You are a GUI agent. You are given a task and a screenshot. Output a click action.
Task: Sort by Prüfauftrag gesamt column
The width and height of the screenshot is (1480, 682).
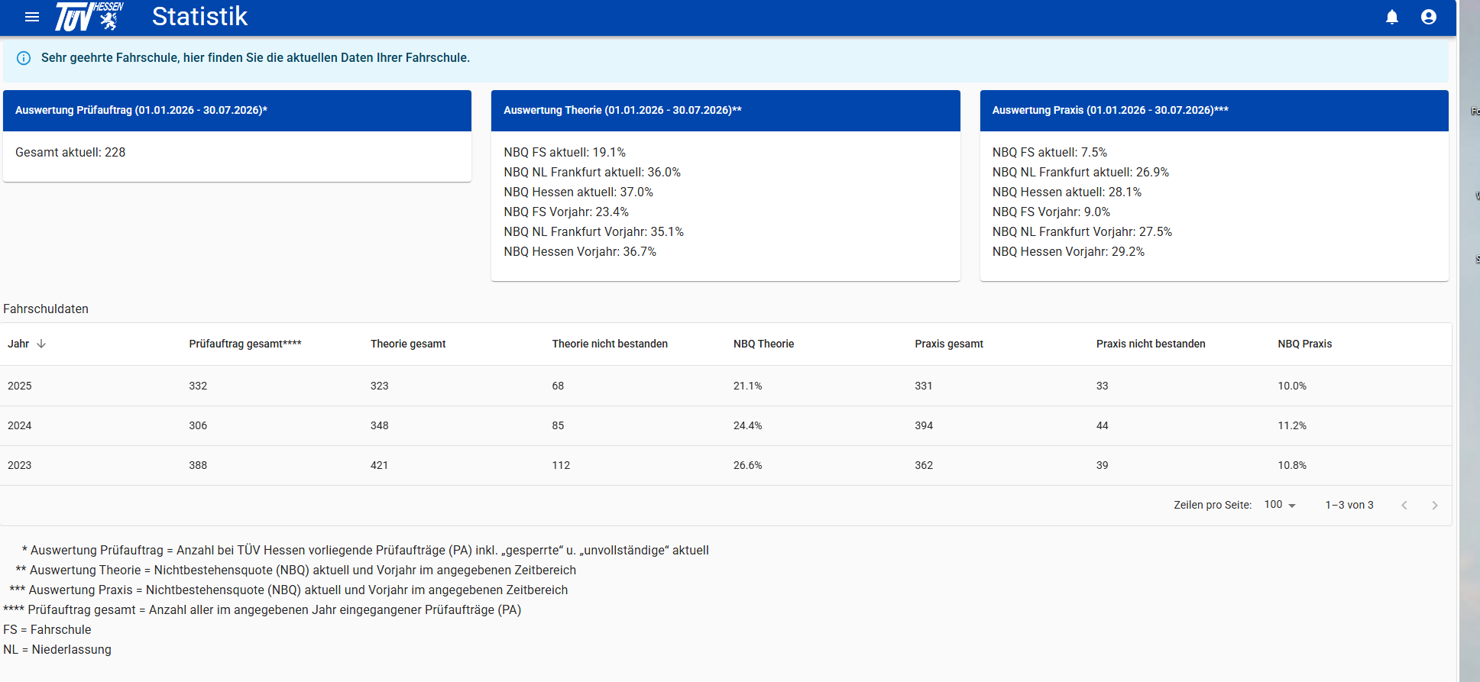(245, 344)
